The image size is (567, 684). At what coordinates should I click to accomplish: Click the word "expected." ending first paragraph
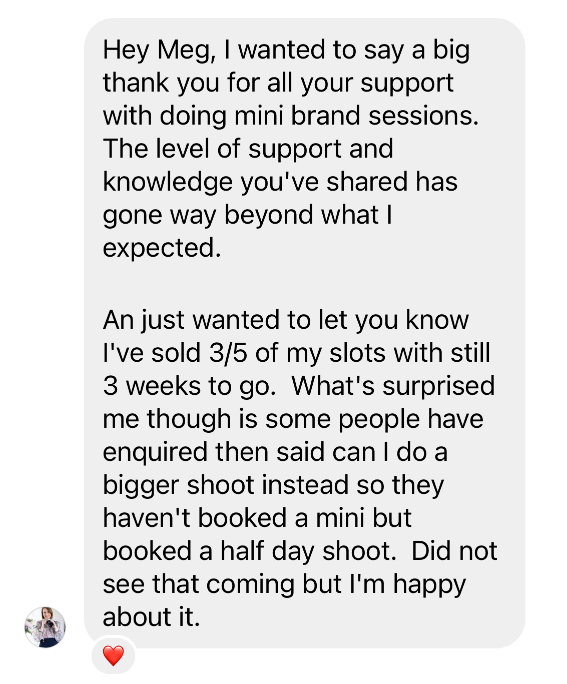162,249
